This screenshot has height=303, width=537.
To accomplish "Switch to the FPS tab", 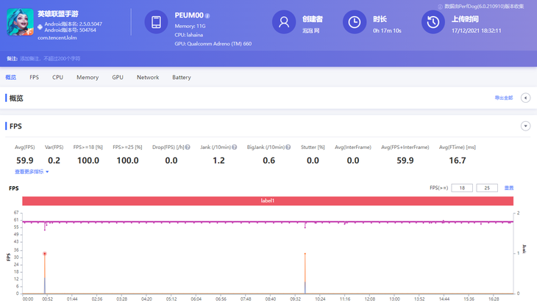I will click(x=35, y=77).
